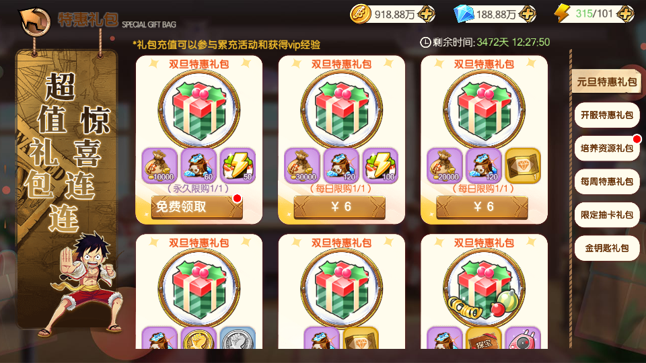Screen dimensions: 646x363
Task: Open the 培养资源礼包 tab
Action: click(607, 148)
